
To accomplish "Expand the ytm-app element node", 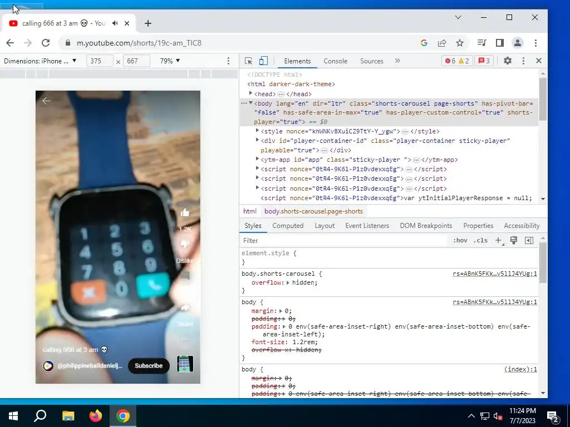I will pyautogui.click(x=257, y=158).
